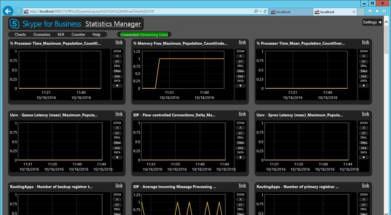
Task: Click the Connected (Streaming Data) status indicator
Action: coord(144,35)
